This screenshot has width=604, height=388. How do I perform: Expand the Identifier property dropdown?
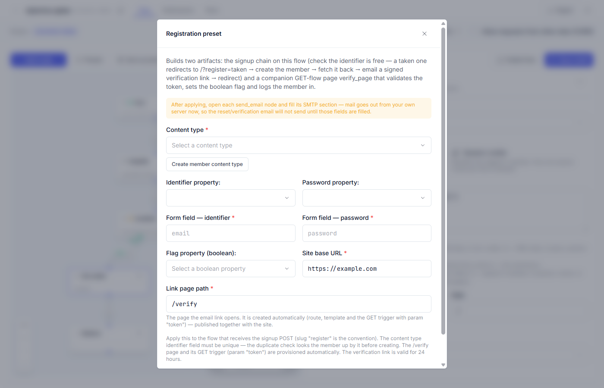coord(231,198)
